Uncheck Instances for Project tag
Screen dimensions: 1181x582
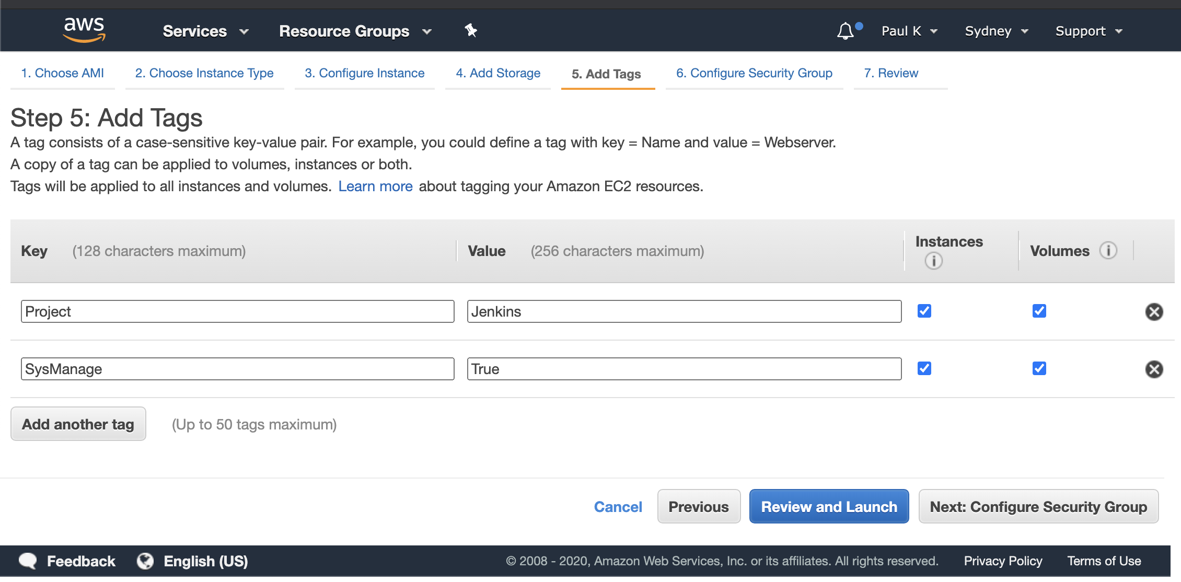[924, 311]
